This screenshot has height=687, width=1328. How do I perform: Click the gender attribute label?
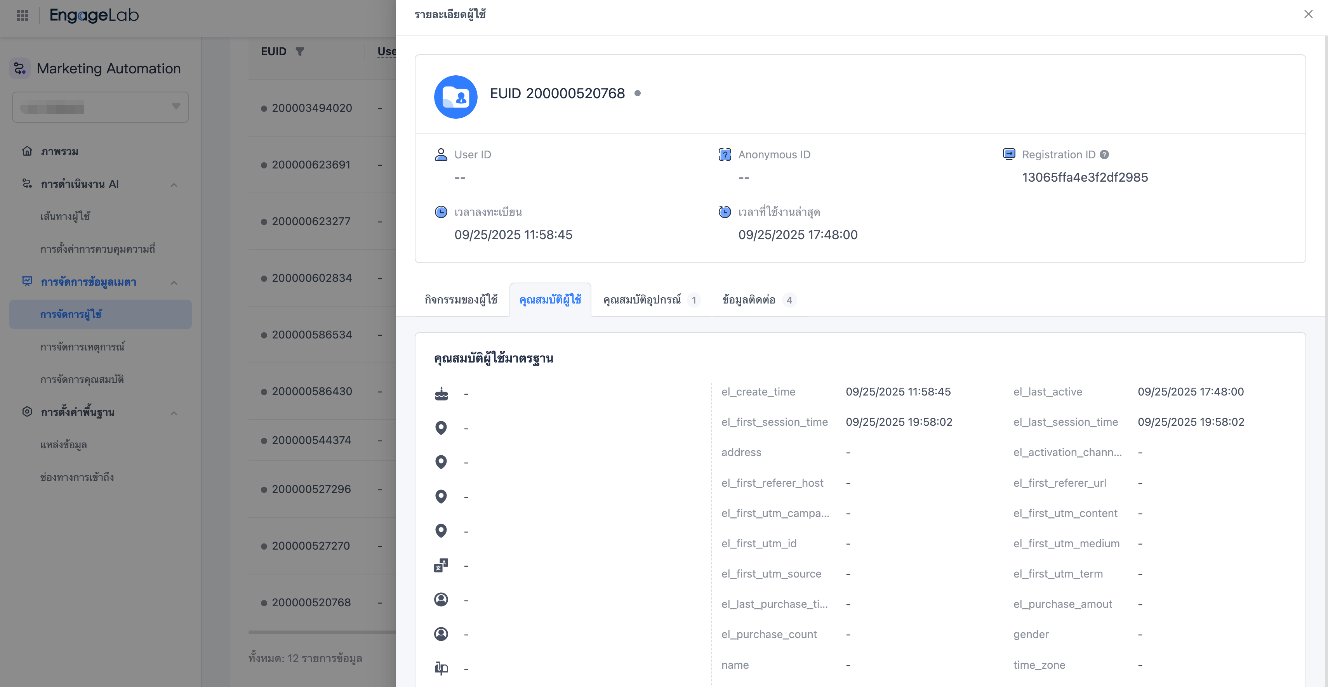point(1031,635)
